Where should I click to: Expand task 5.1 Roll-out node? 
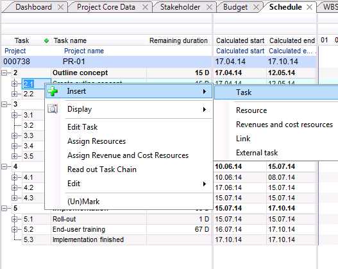coord(14,219)
